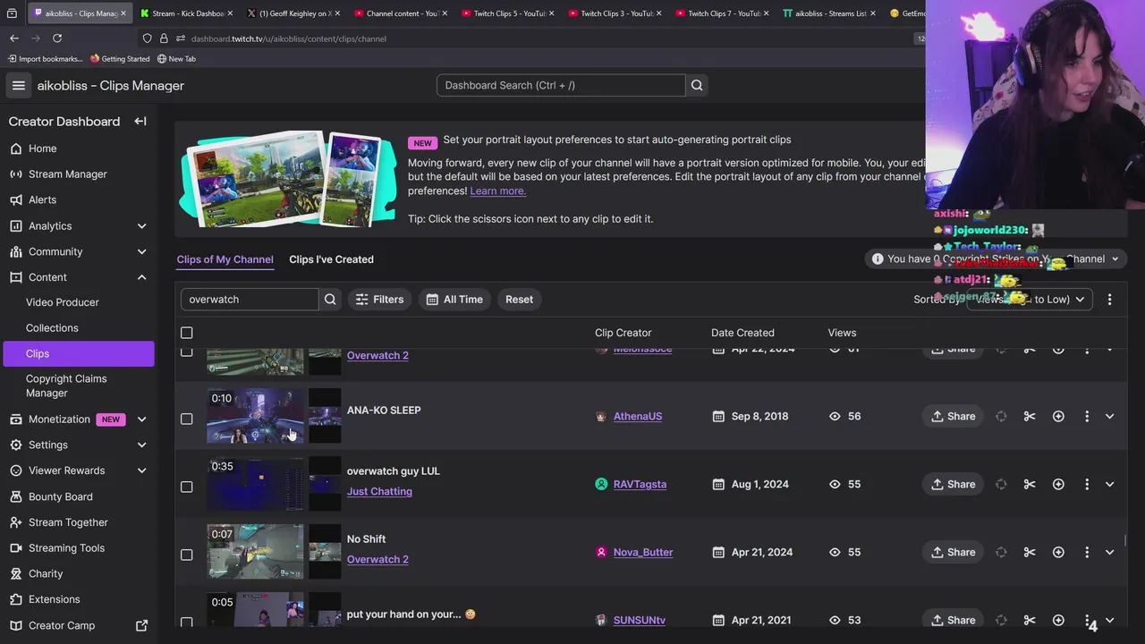Click the All Time date filter
The width and height of the screenshot is (1145, 644).
pyautogui.click(x=454, y=300)
